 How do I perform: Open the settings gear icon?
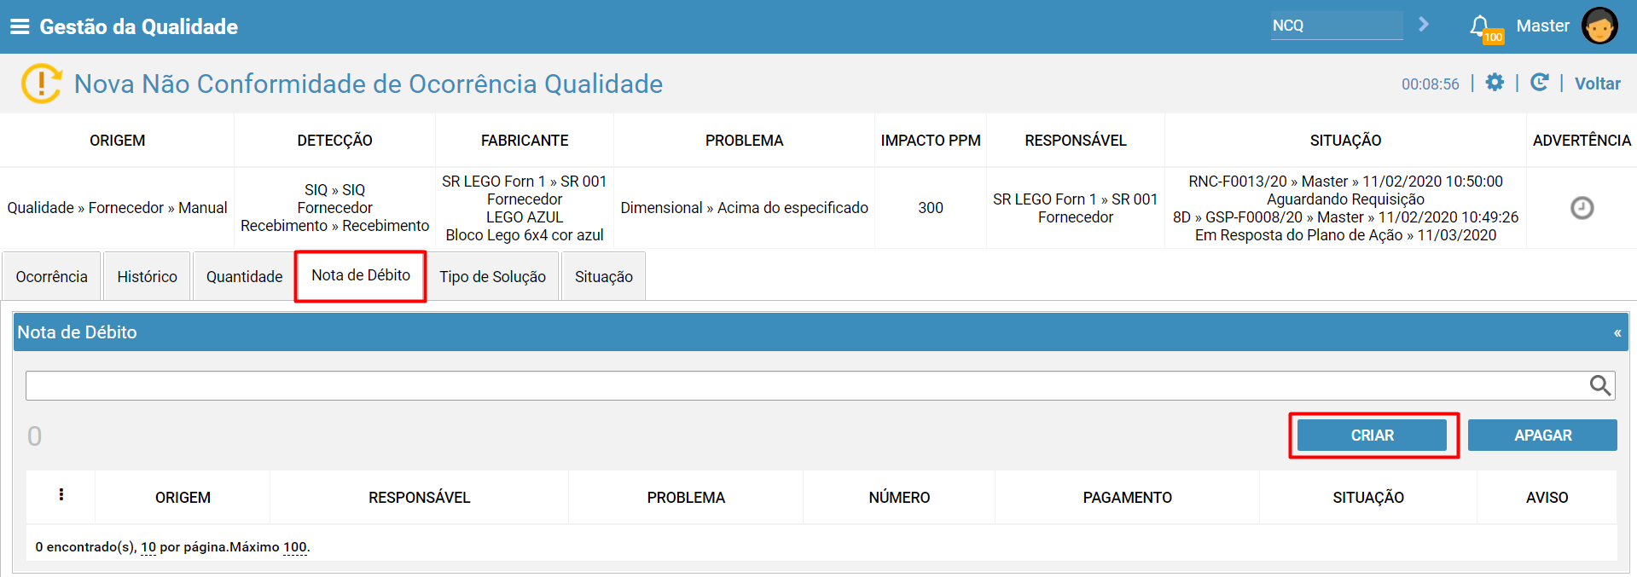pos(1495,83)
